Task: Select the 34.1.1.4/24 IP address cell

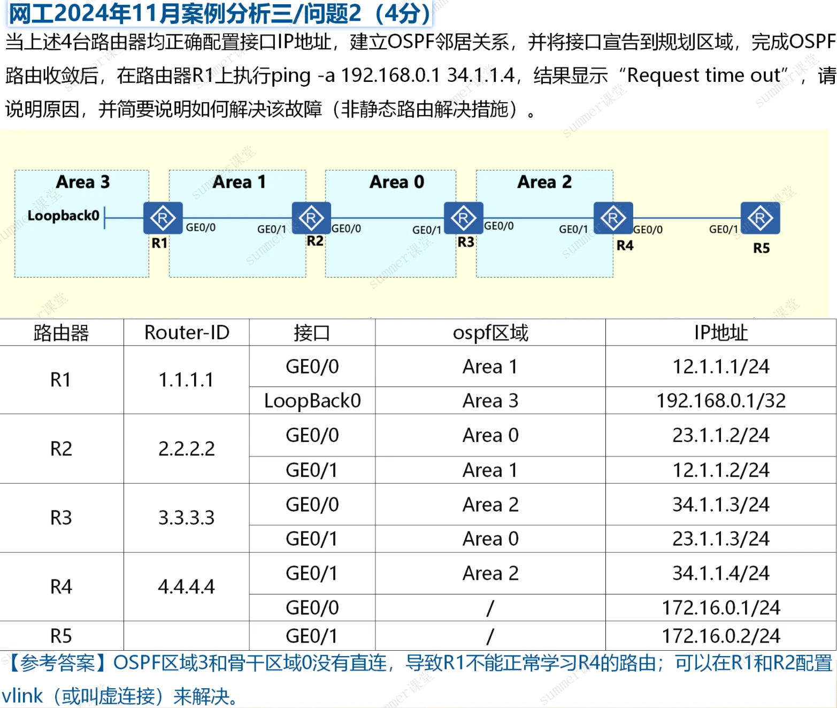Action: point(720,574)
